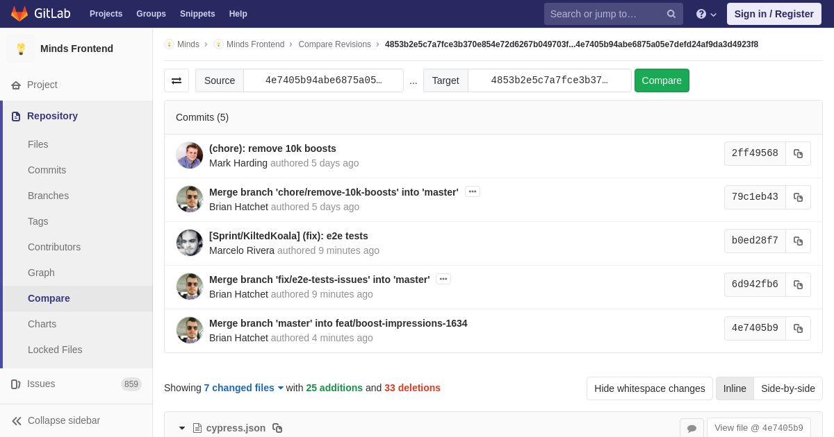This screenshot has width=834, height=437.
Task: Open commit '(chore): remove 10k boosts'
Action: [x=272, y=148]
